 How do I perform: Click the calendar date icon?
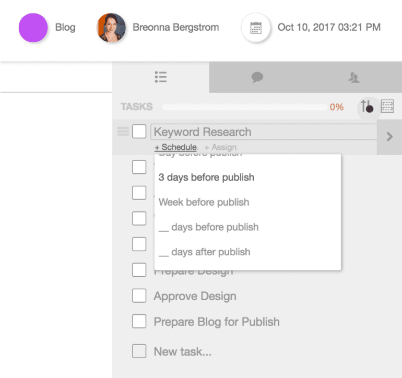tap(255, 28)
